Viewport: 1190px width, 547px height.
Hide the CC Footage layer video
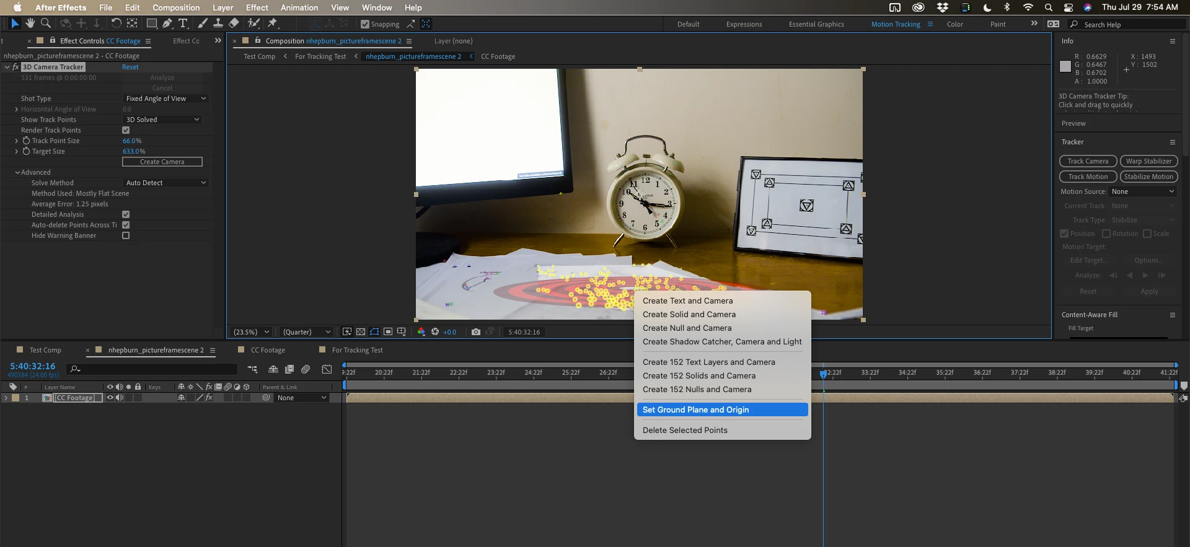(x=110, y=398)
